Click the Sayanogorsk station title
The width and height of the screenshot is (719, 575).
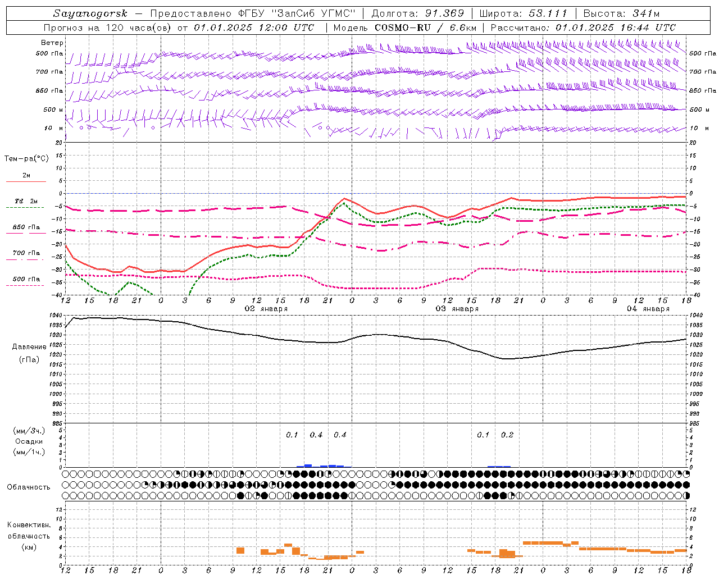(90, 13)
